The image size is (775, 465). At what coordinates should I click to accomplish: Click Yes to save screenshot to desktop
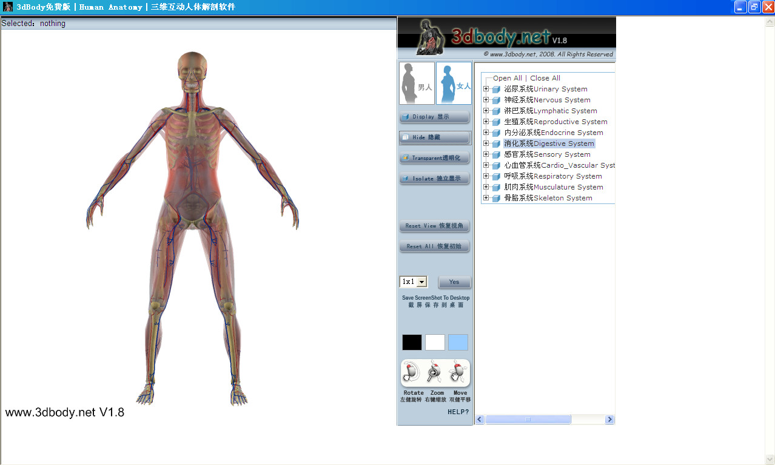coord(454,282)
